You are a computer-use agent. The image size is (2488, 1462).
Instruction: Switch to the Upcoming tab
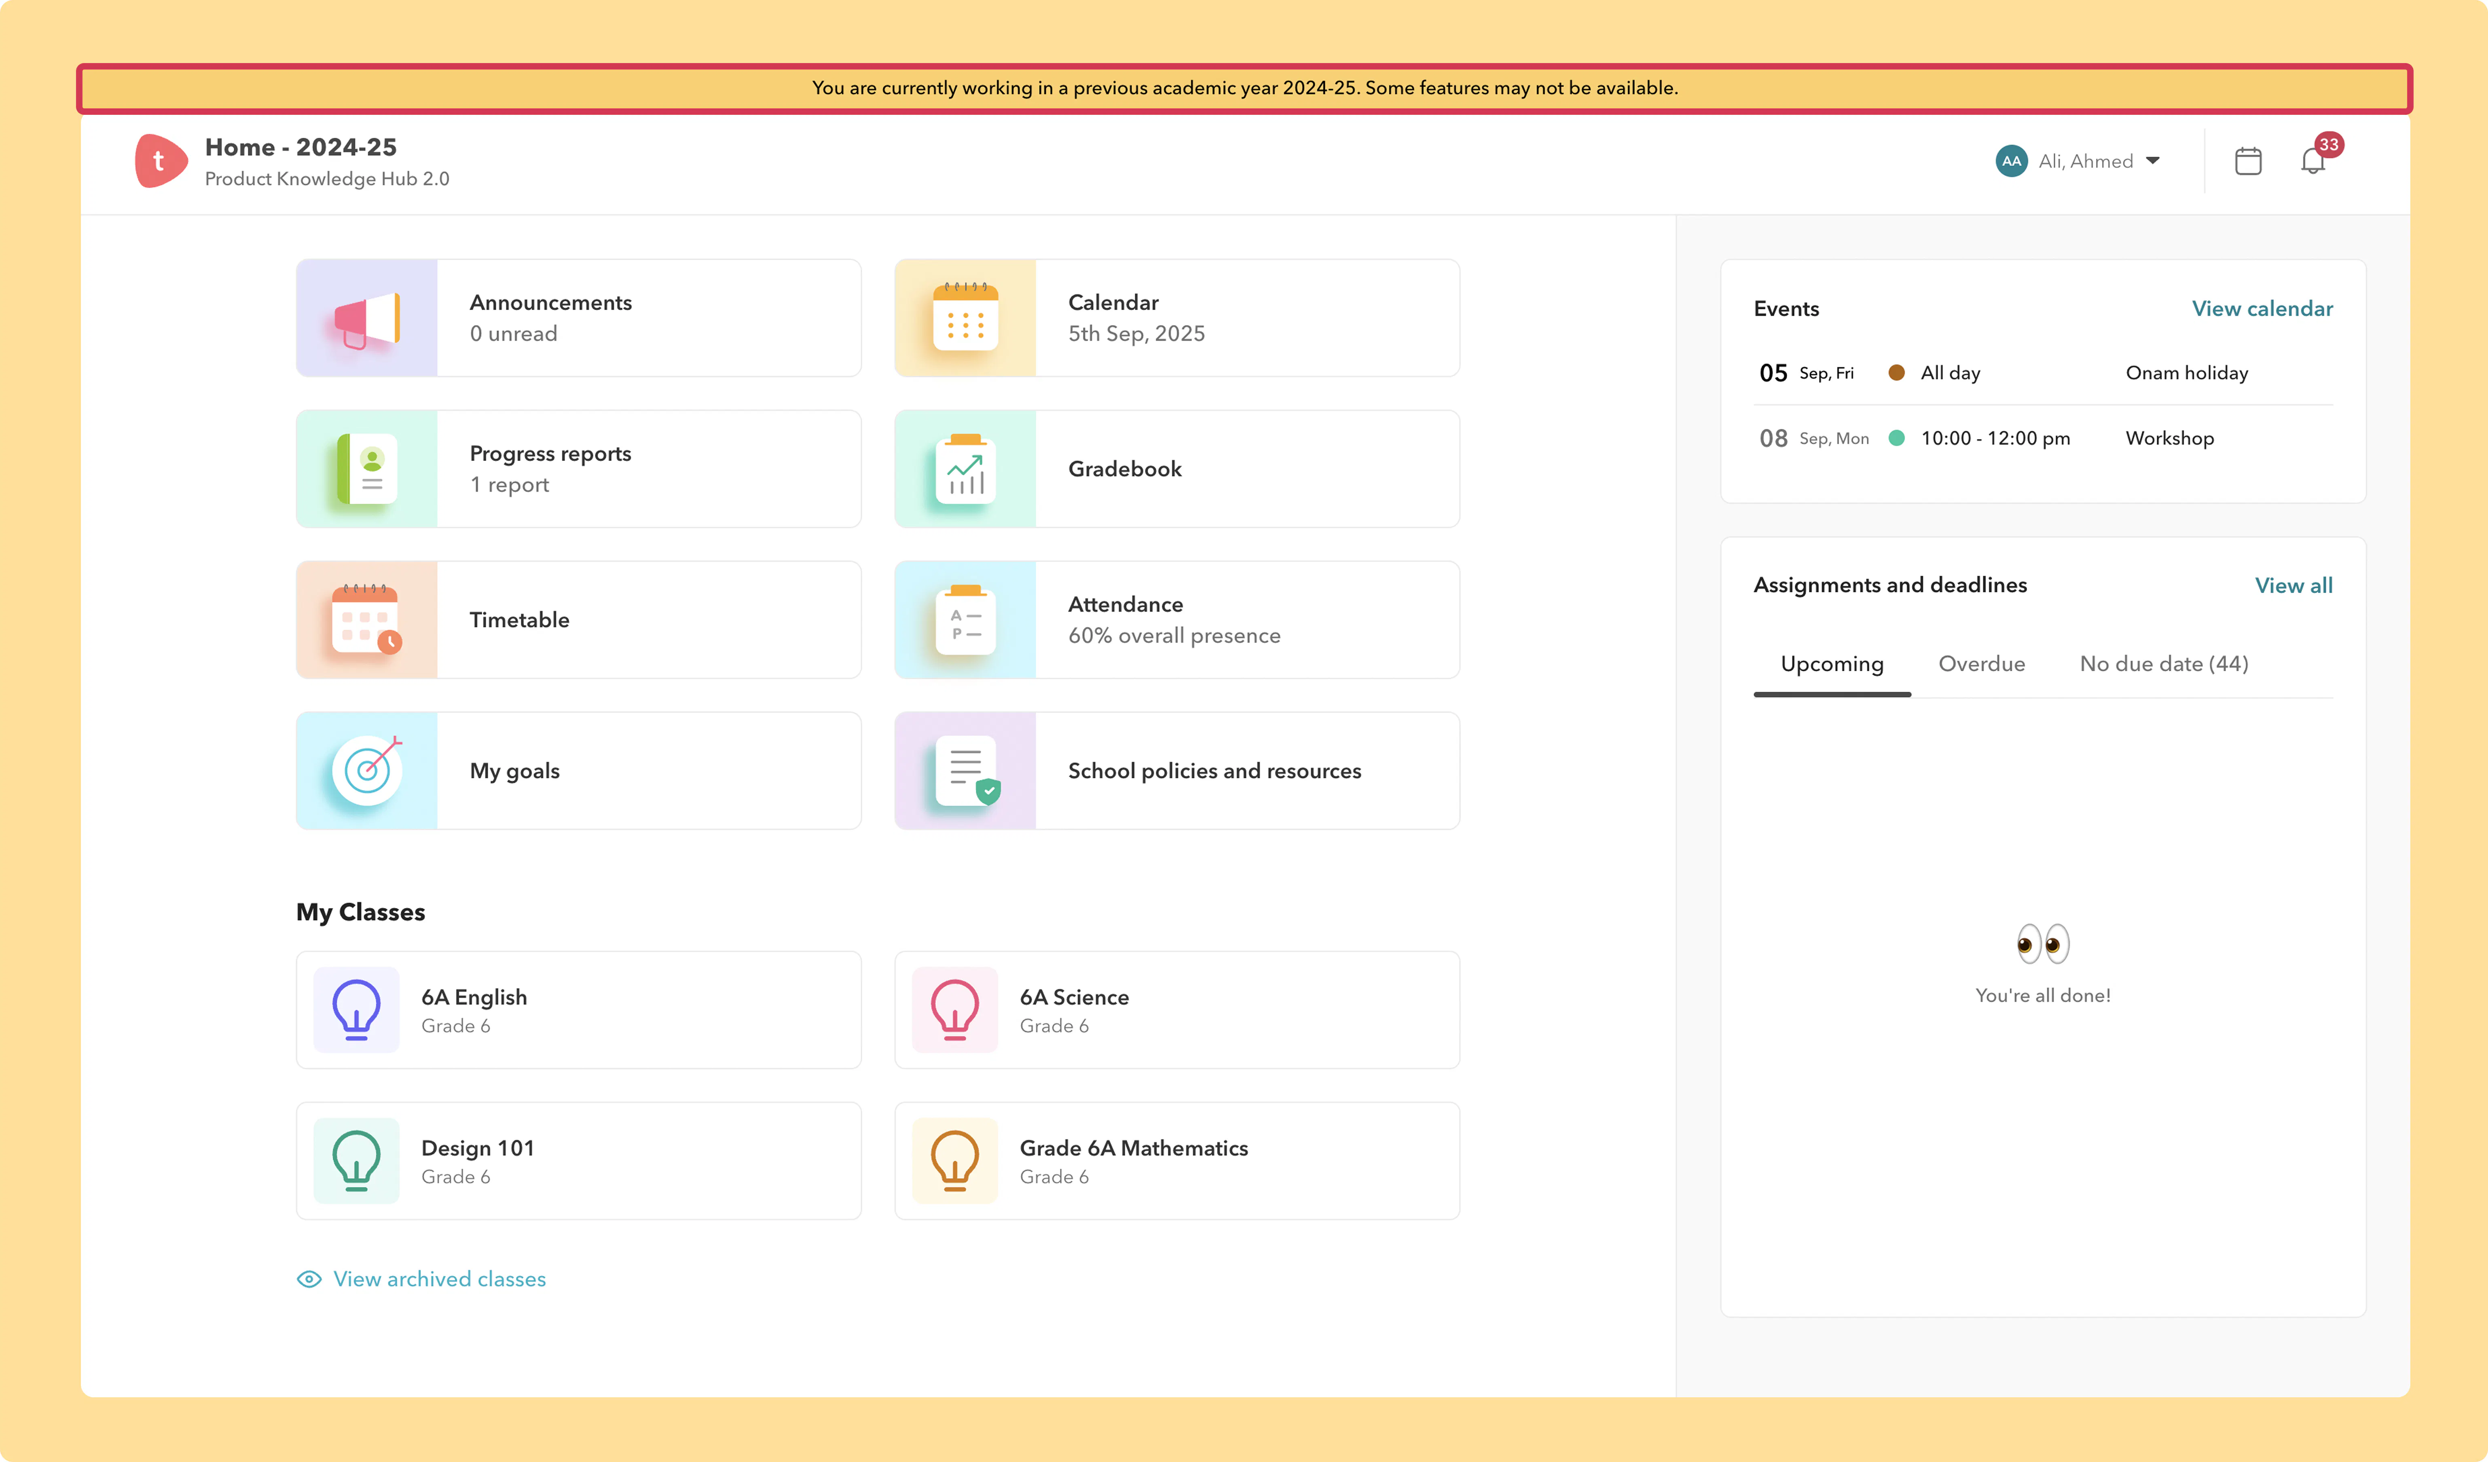click(1832, 664)
